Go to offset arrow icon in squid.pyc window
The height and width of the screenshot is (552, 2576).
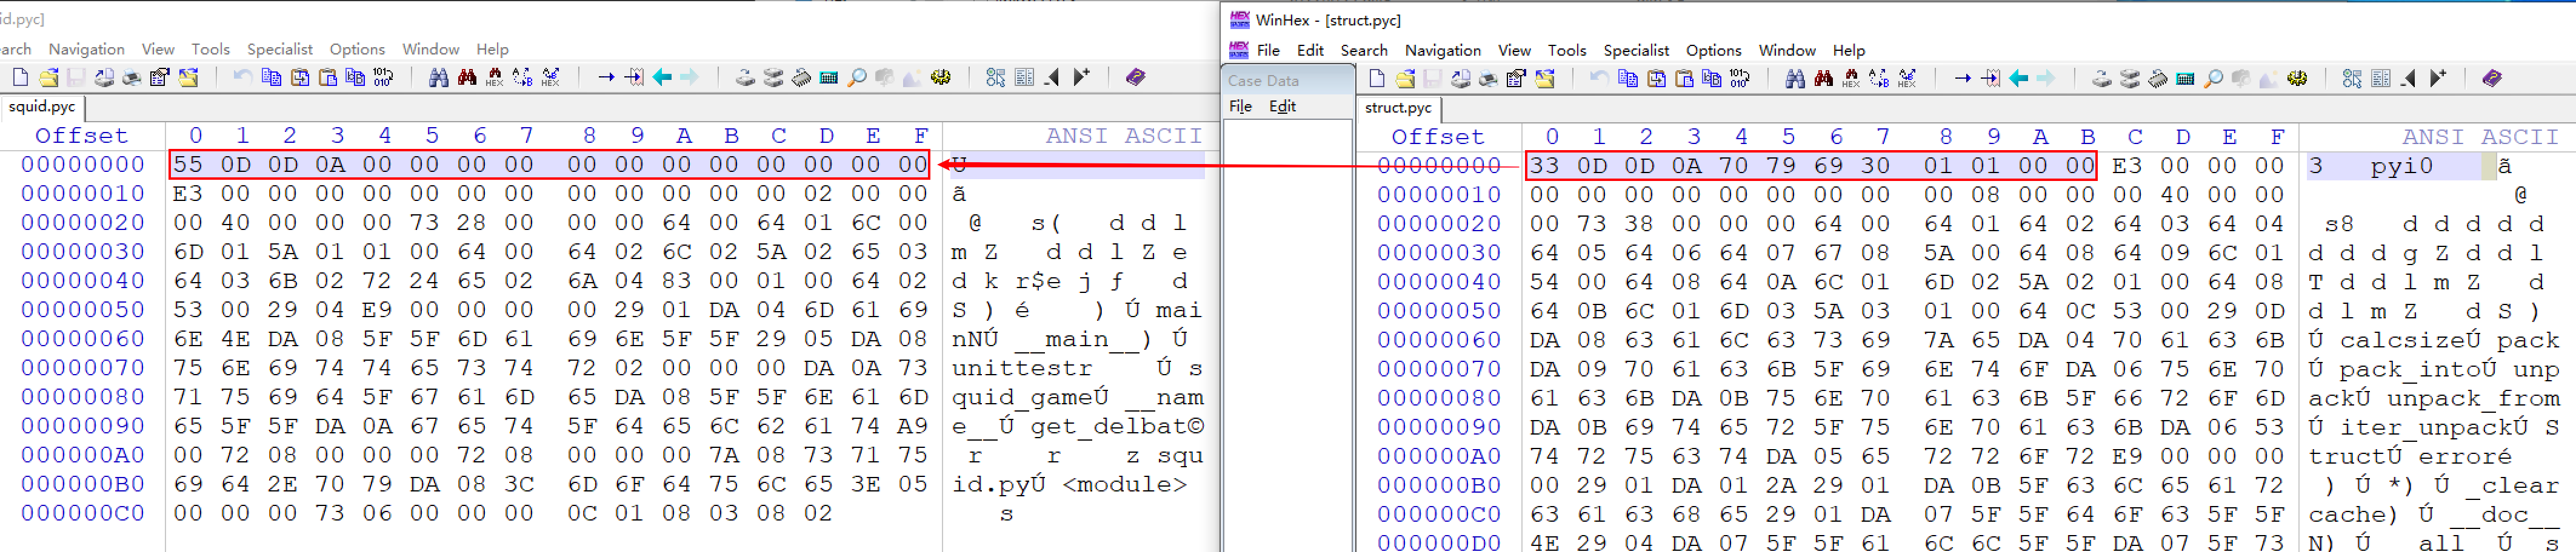tap(606, 77)
